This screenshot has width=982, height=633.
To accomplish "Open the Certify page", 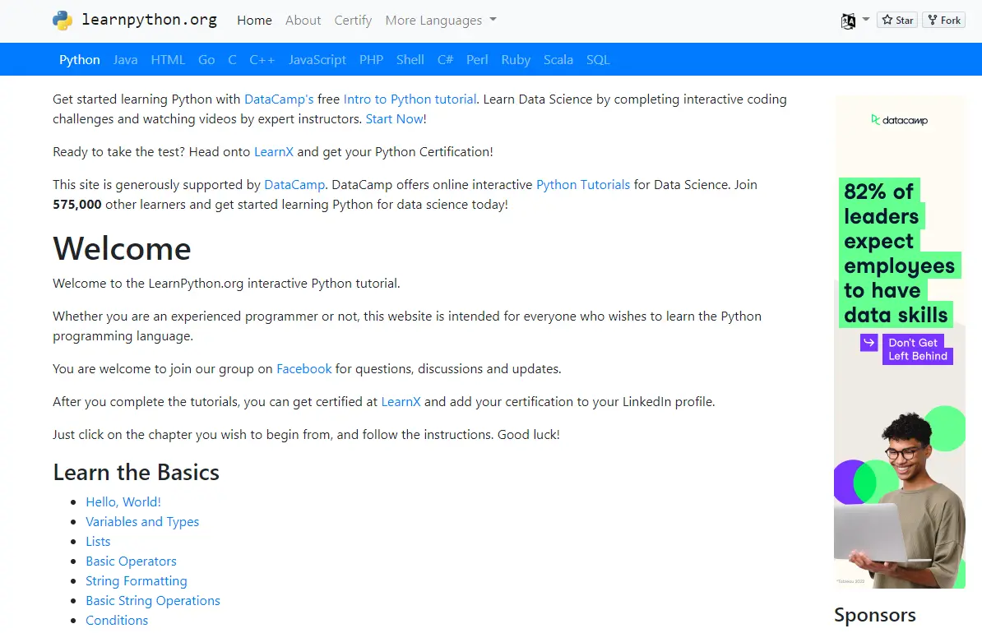I will click(353, 20).
